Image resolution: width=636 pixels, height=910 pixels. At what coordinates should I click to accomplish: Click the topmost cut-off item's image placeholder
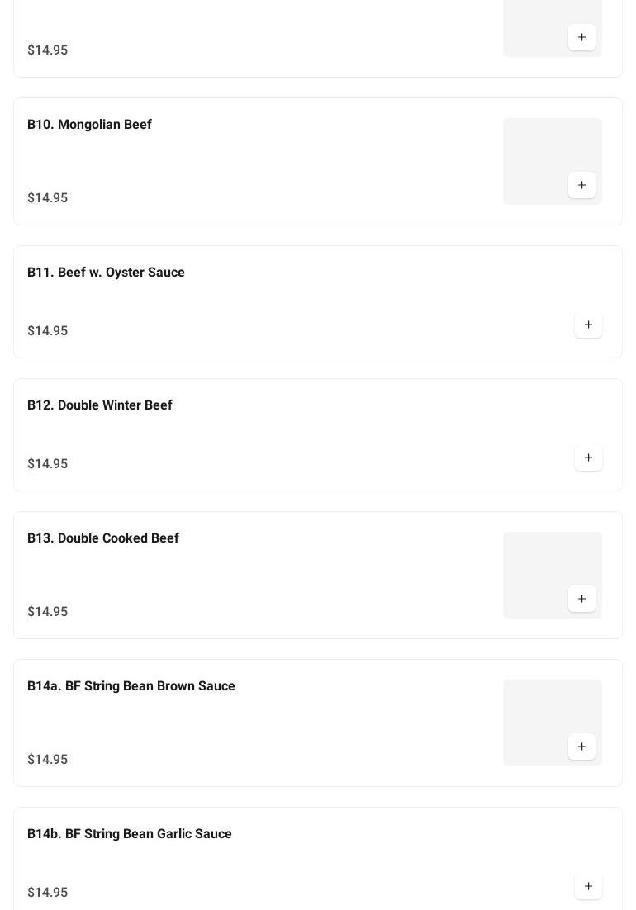(x=533, y=25)
